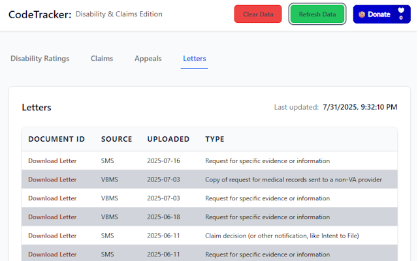Click the DOCUMENT ID column header
This screenshot has width=418, height=261.
(x=57, y=139)
